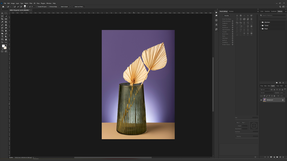Click the foreground color swatch
The height and width of the screenshot is (161, 287).
coord(3,46)
